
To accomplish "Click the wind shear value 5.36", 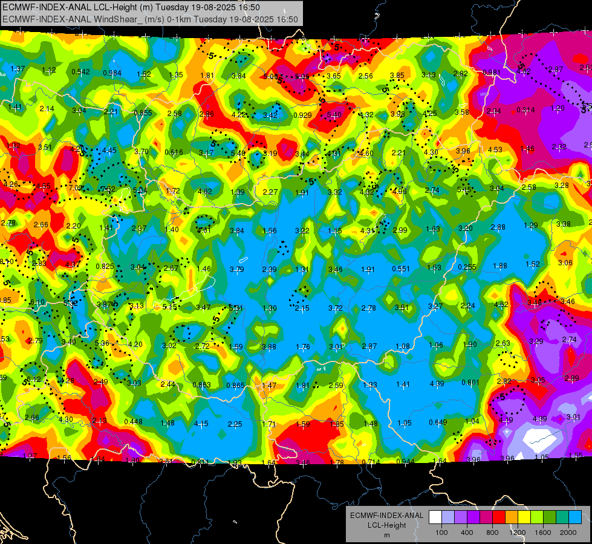I will (102, 343).
